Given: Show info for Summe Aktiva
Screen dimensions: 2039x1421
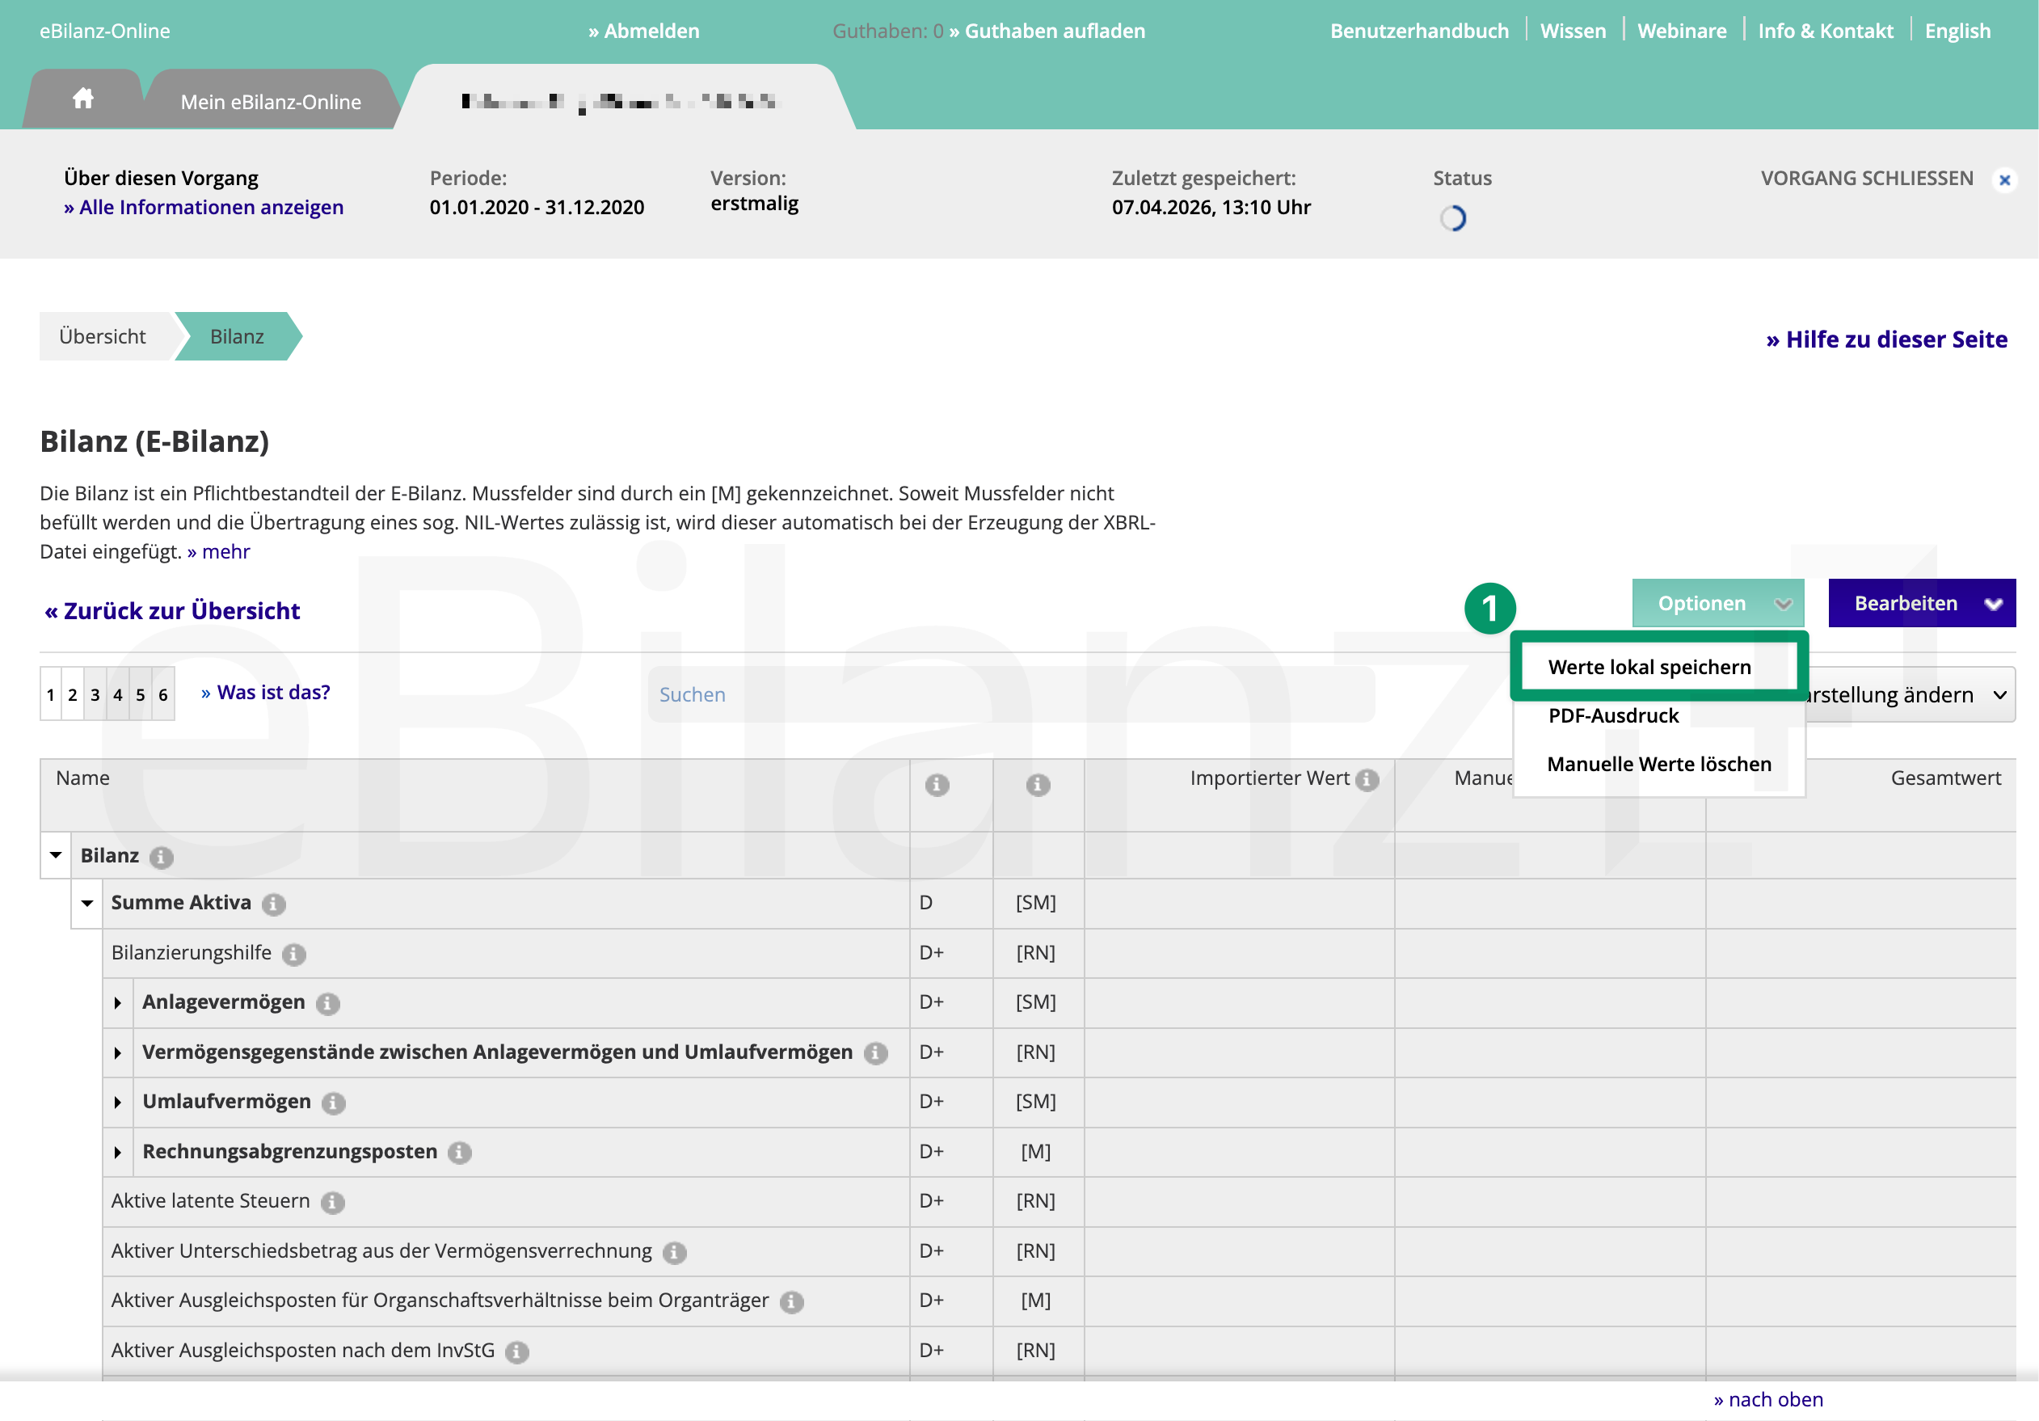Looking at the screenshot, I should point(273,904).
